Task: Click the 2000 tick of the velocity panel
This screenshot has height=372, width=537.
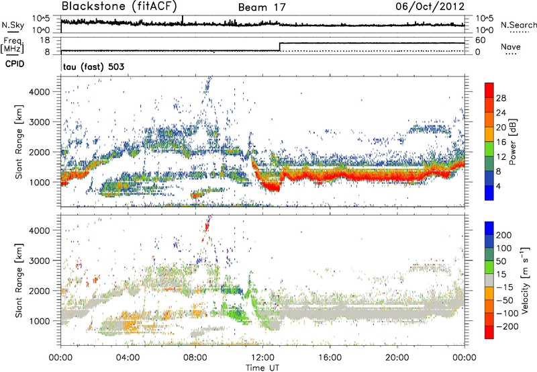Action: click(x=40, y=291)
